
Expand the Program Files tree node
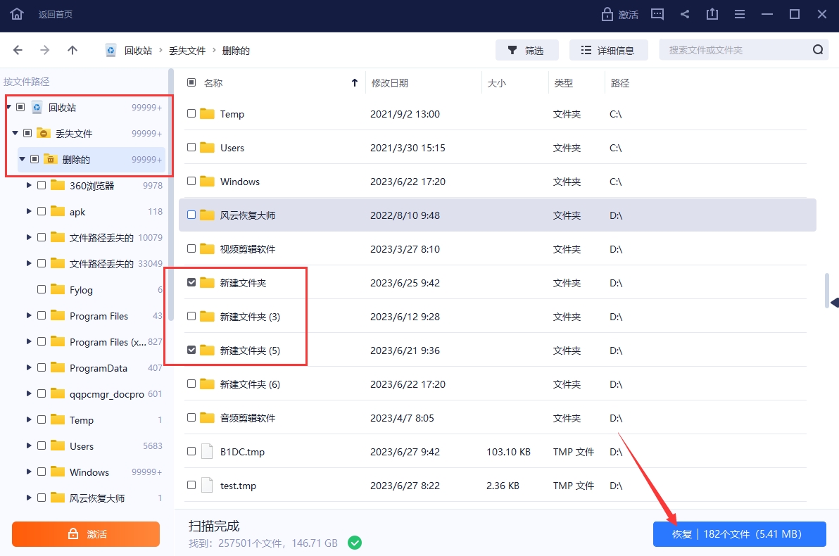point(29,316)
